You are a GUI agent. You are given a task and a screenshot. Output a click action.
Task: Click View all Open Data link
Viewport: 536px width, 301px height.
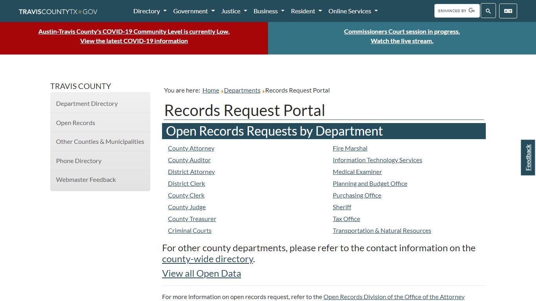[201, 274]
